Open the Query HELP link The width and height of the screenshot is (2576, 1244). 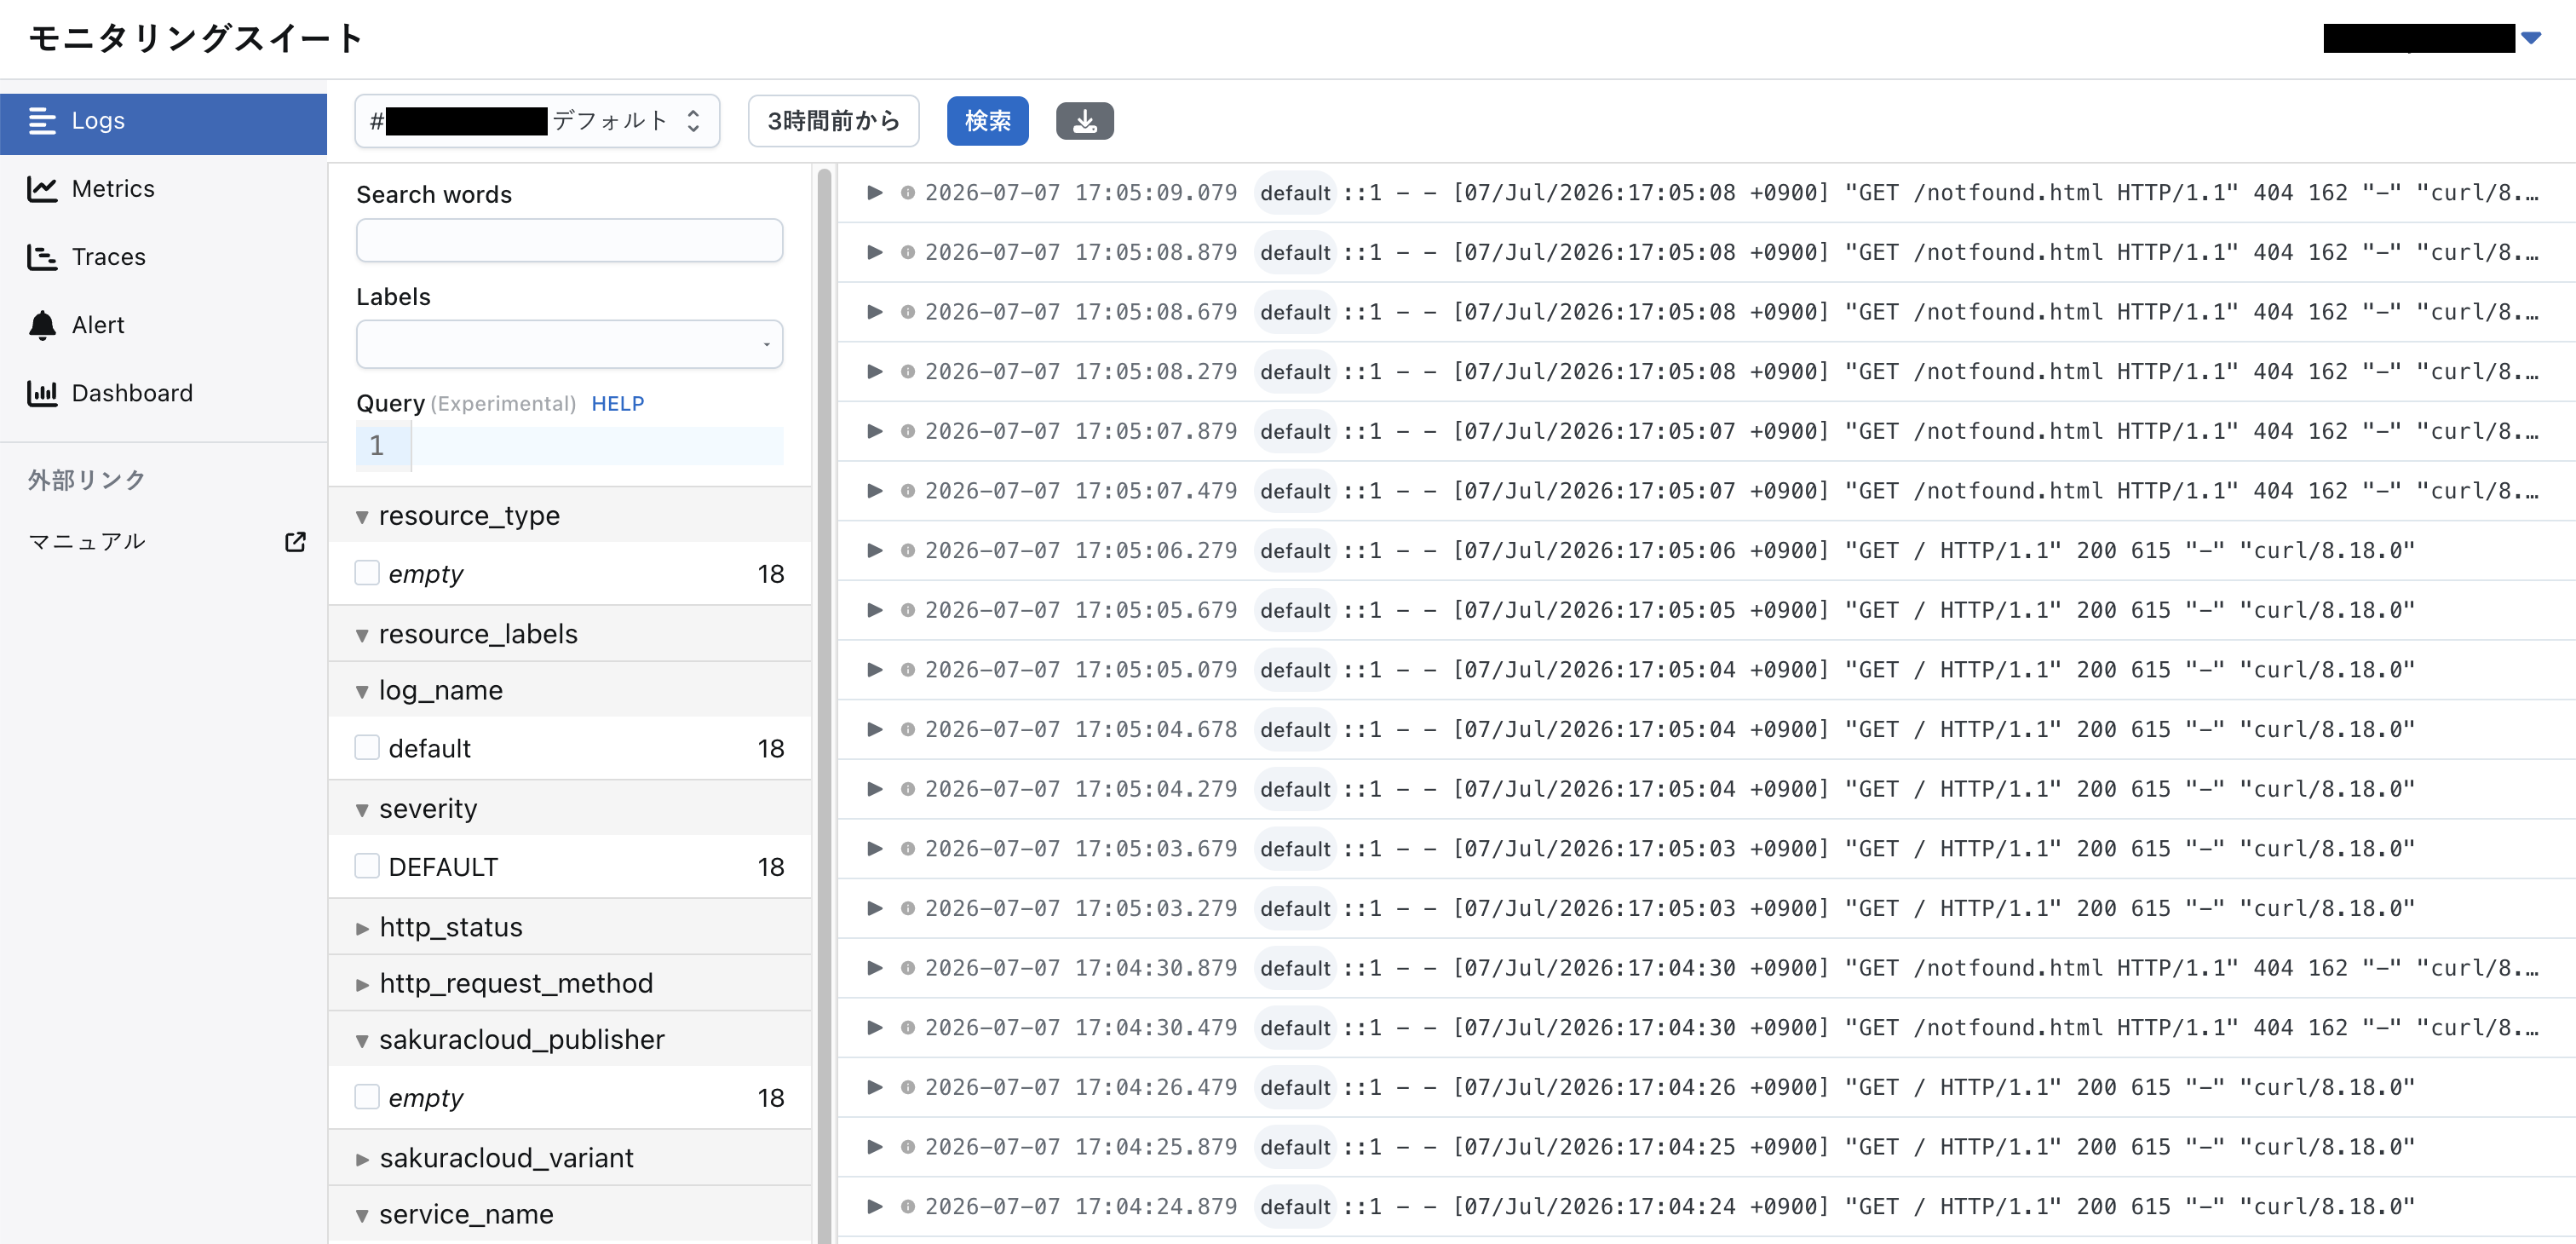tap(617, 403)
